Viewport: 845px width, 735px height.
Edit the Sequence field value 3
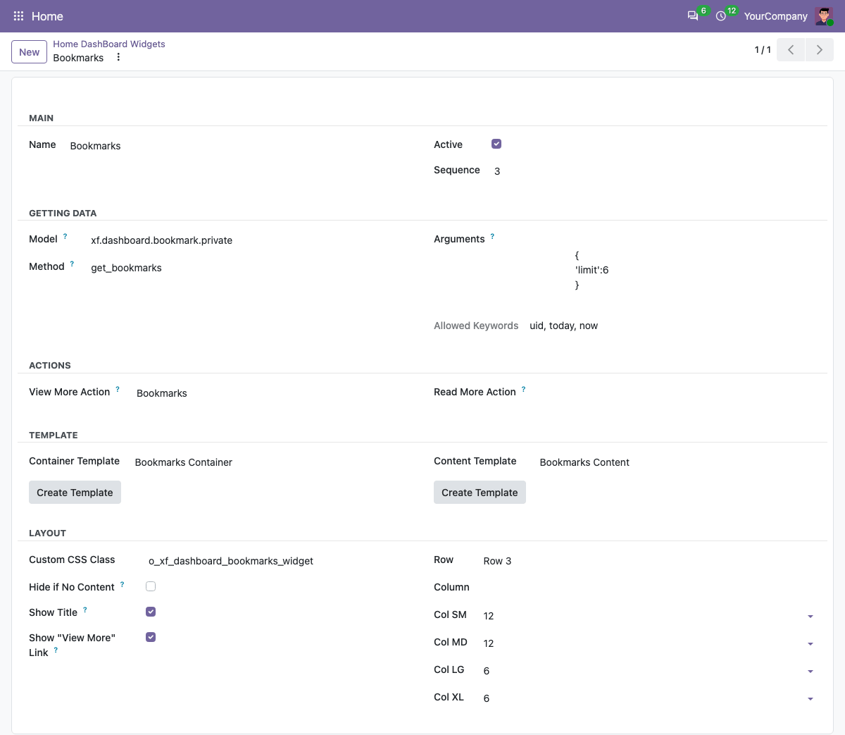654,171
